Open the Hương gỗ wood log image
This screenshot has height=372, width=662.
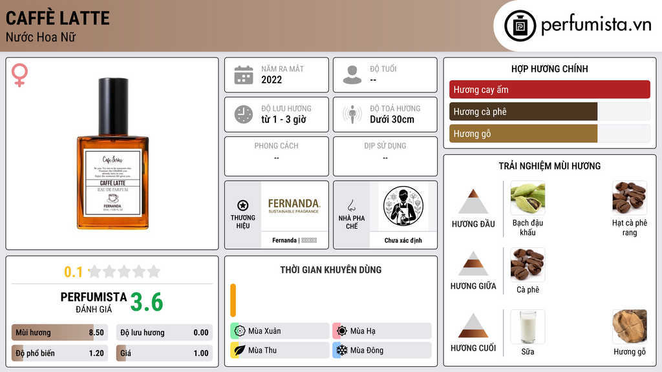(630, 327)
